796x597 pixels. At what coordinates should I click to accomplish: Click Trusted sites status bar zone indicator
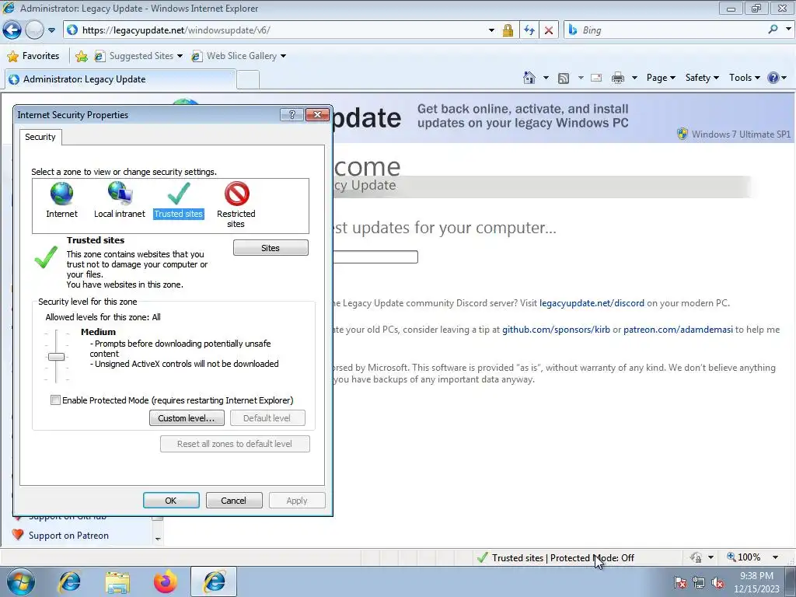[555, 558]
